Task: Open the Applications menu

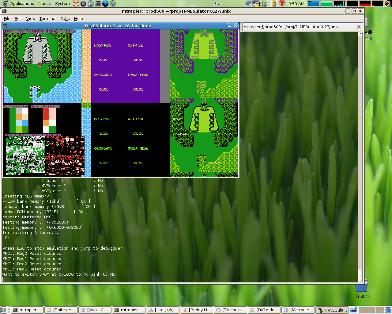Action: coord(22,4)
